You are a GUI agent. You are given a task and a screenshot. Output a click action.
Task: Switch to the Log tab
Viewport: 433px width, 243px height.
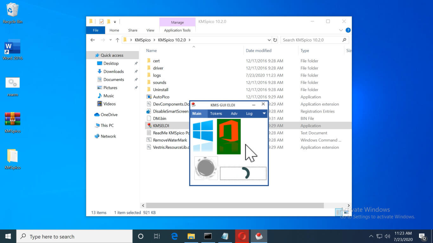click(249, 114)
